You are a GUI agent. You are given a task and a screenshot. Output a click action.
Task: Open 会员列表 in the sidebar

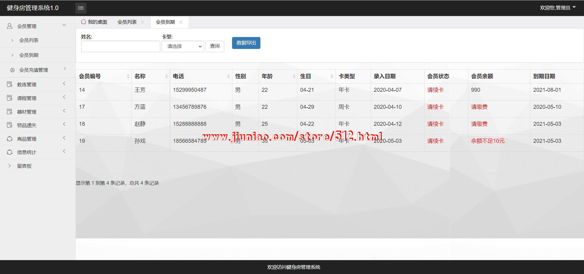pos(29,40)
